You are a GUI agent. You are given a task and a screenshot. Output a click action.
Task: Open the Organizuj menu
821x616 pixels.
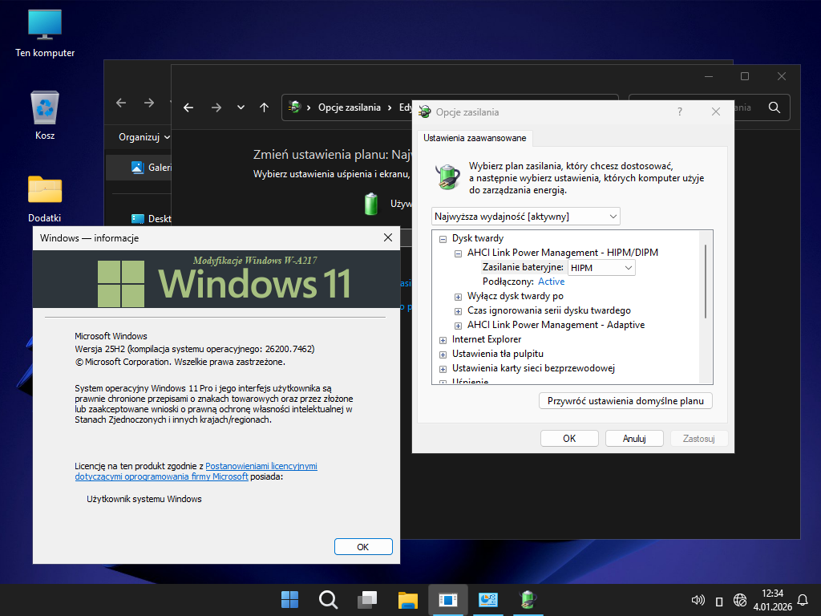pyautogui.click(x=144, y=137)
